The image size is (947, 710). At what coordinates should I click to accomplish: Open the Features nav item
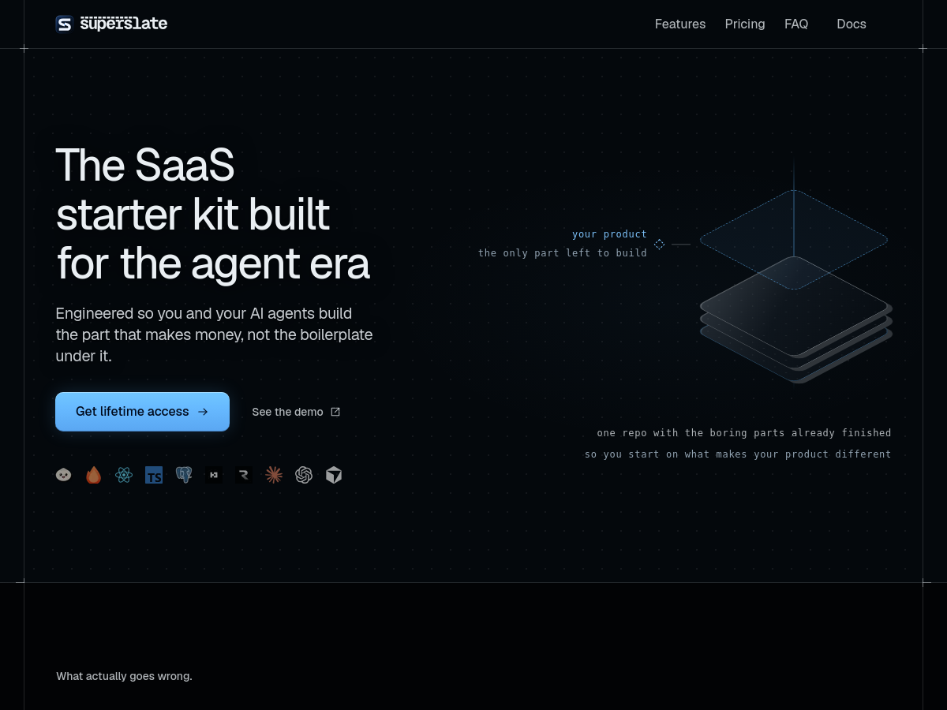[x=680, y=24]
